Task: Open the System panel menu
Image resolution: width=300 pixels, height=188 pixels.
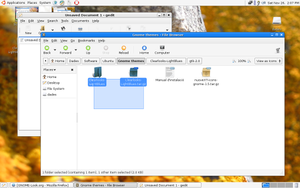Action: pos(45,3)
